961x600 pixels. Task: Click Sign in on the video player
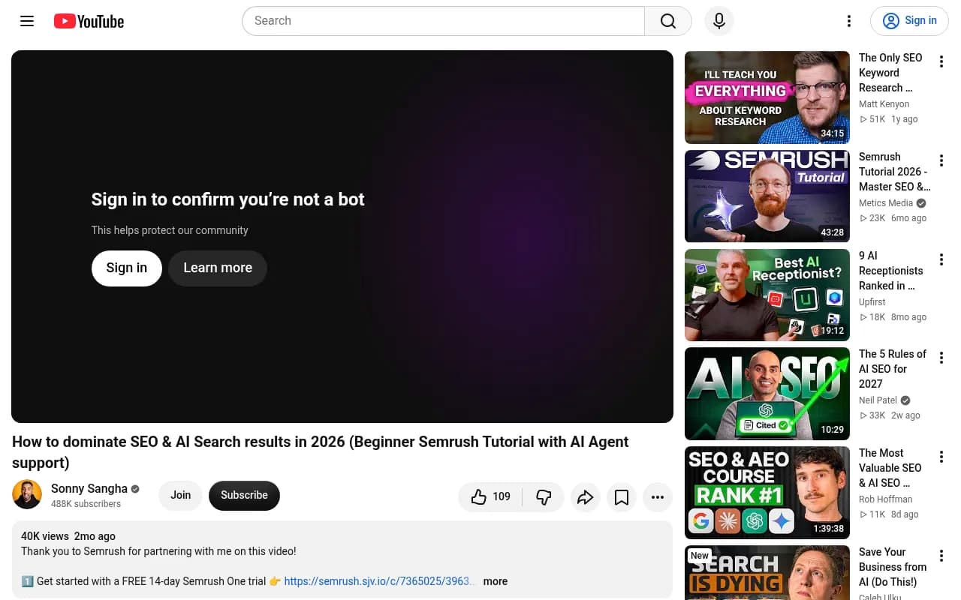127,268
